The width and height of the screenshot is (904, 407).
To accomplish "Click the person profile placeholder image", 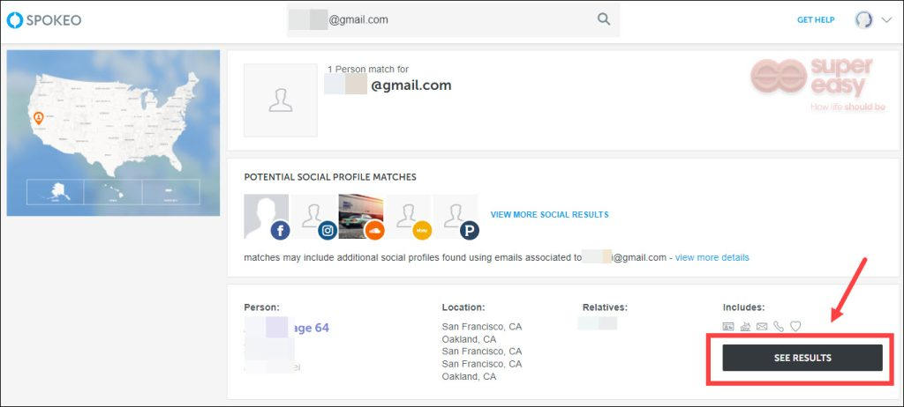I will point(280,100).
